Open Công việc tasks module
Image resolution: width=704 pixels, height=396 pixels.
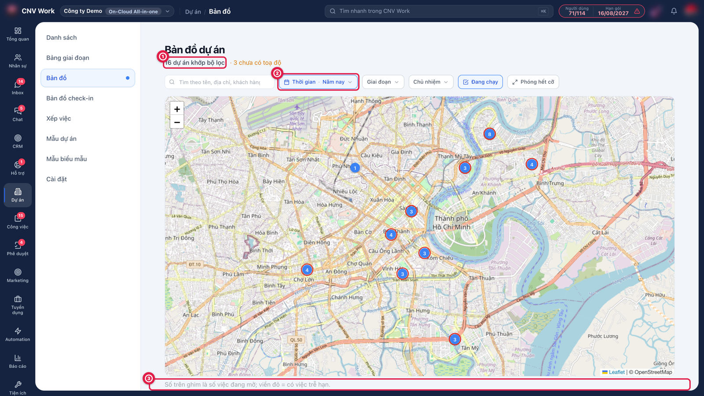pyautogui.click(x=18, y=222)
